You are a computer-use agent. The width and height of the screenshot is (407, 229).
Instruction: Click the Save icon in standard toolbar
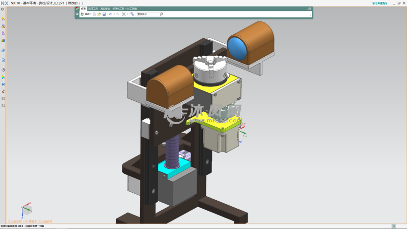104,14
